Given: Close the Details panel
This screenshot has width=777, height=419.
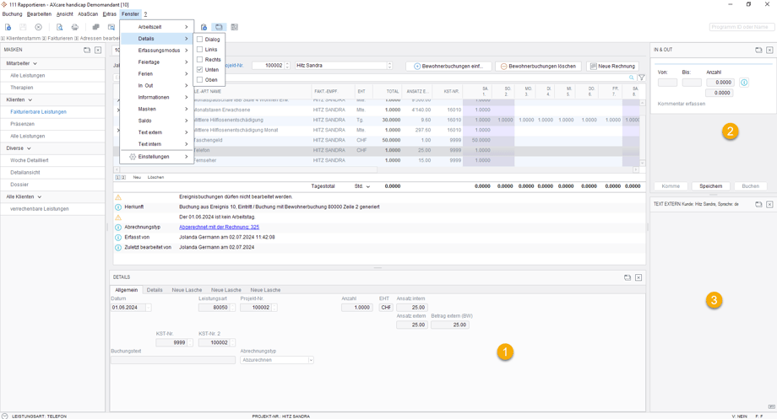Looking at the screenshot, I should pos(638,277).
